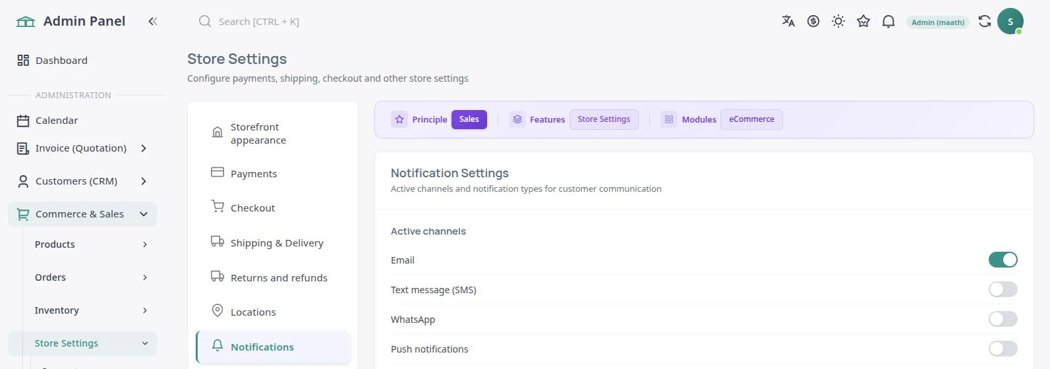Open Storefront appearance settings
This screenshot has width=1050, height=369.
(x=274, y=133)
